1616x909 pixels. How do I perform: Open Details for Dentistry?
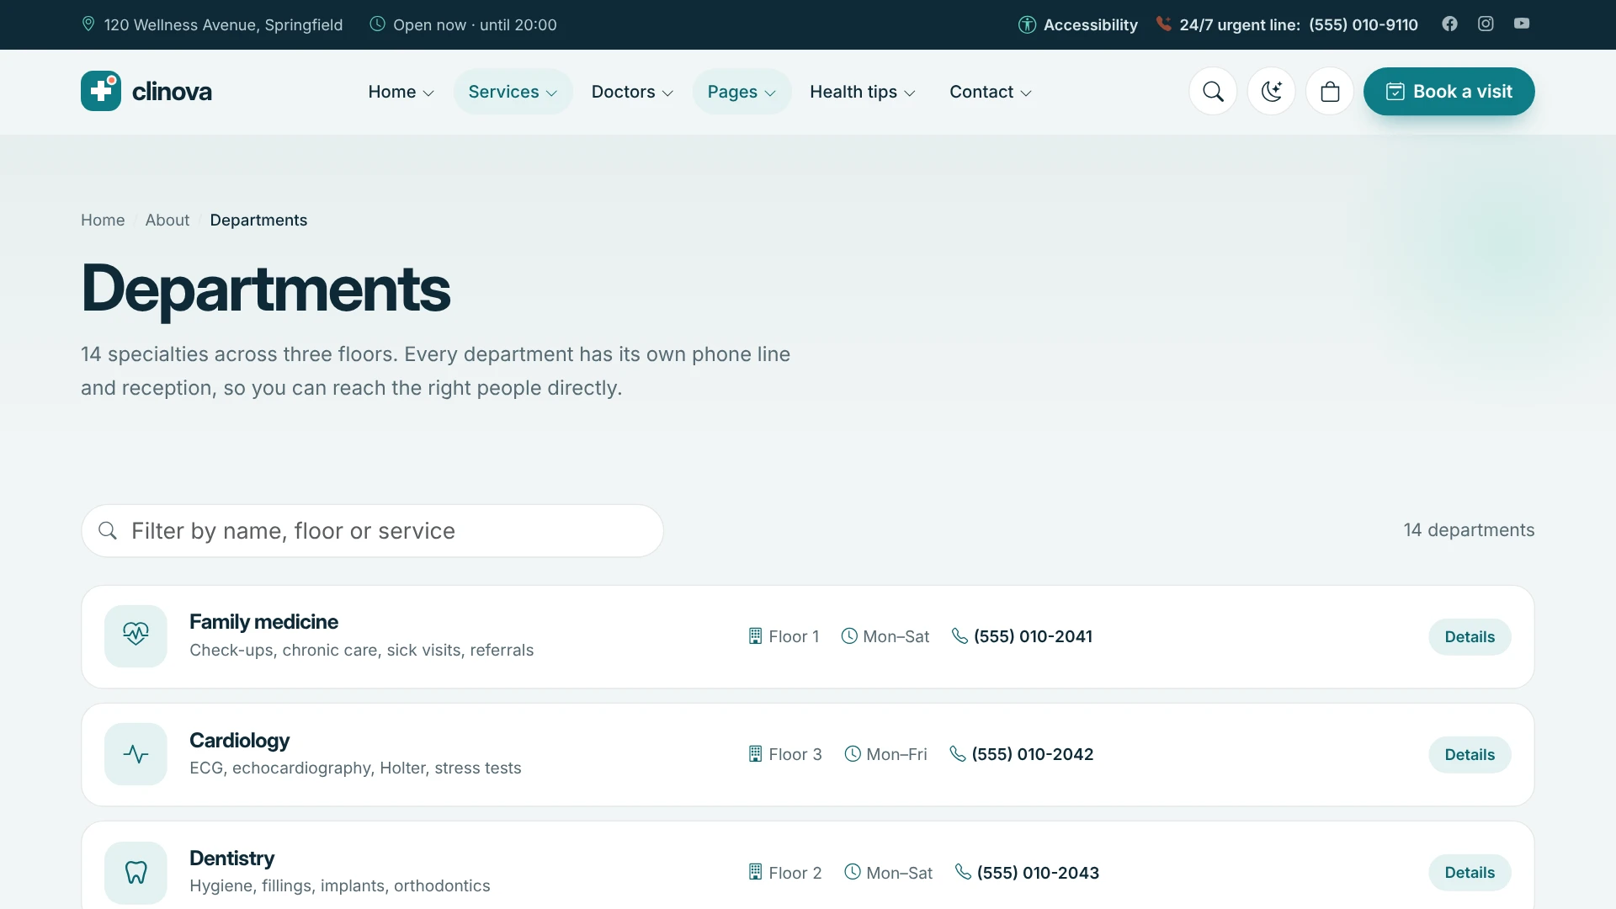(1470, 873)
